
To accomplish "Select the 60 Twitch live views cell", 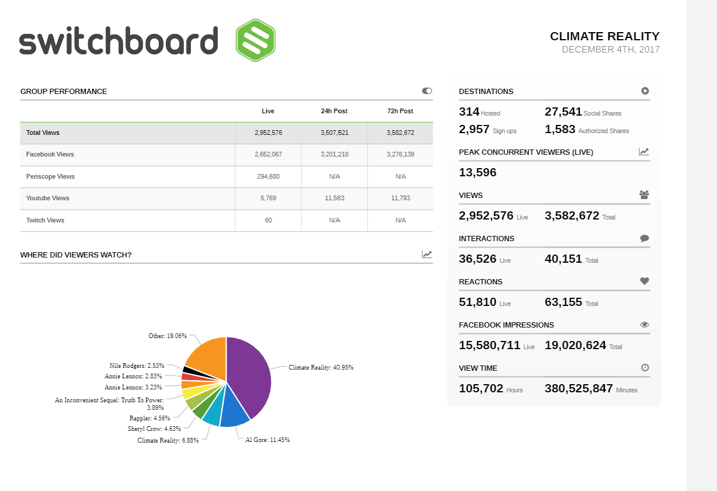I will [x=269, y=220].
